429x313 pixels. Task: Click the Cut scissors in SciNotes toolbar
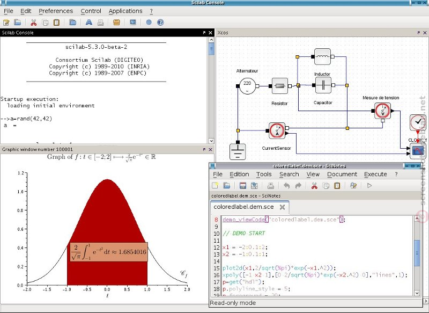point(314,186)
